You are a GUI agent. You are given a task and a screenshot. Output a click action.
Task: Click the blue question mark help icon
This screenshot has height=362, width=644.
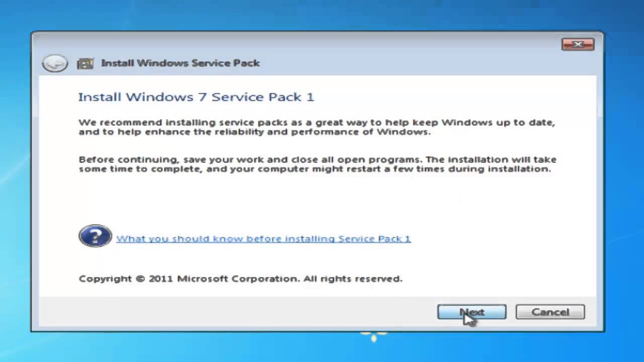pyautogui.click(x=95, y=236)
